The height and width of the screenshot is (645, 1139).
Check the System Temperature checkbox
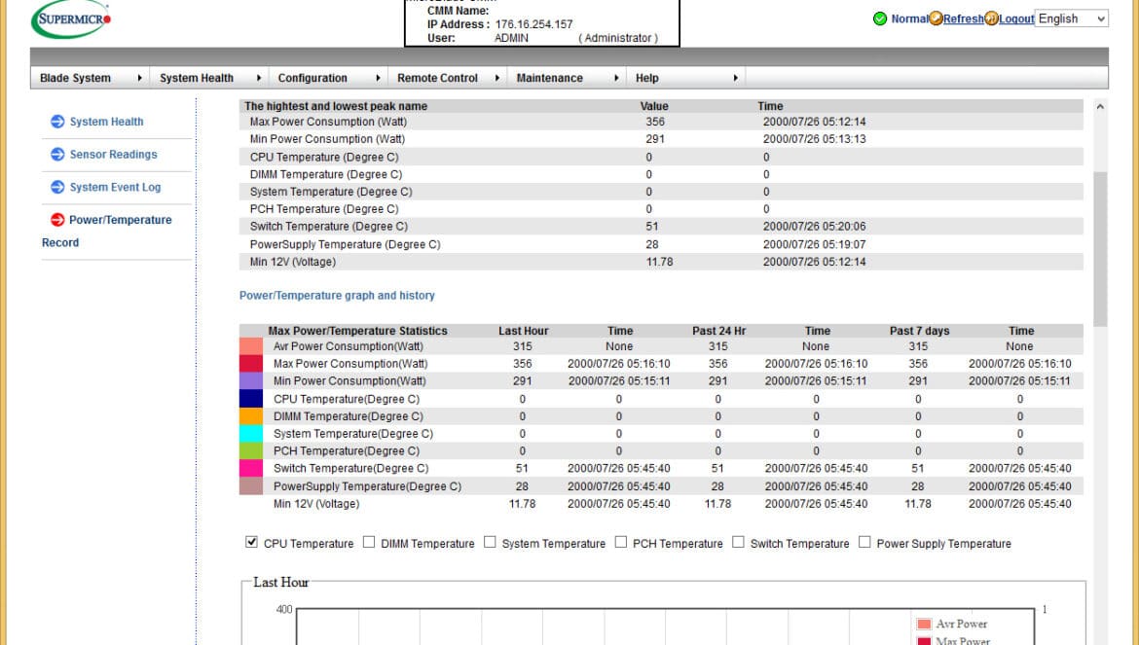pyautogui.click(x=491, y=542)
